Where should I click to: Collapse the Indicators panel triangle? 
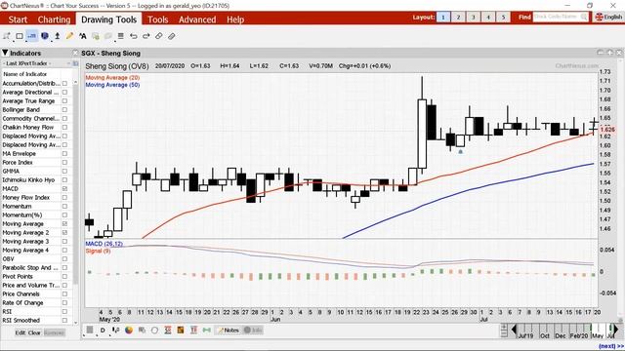(5, 53)
